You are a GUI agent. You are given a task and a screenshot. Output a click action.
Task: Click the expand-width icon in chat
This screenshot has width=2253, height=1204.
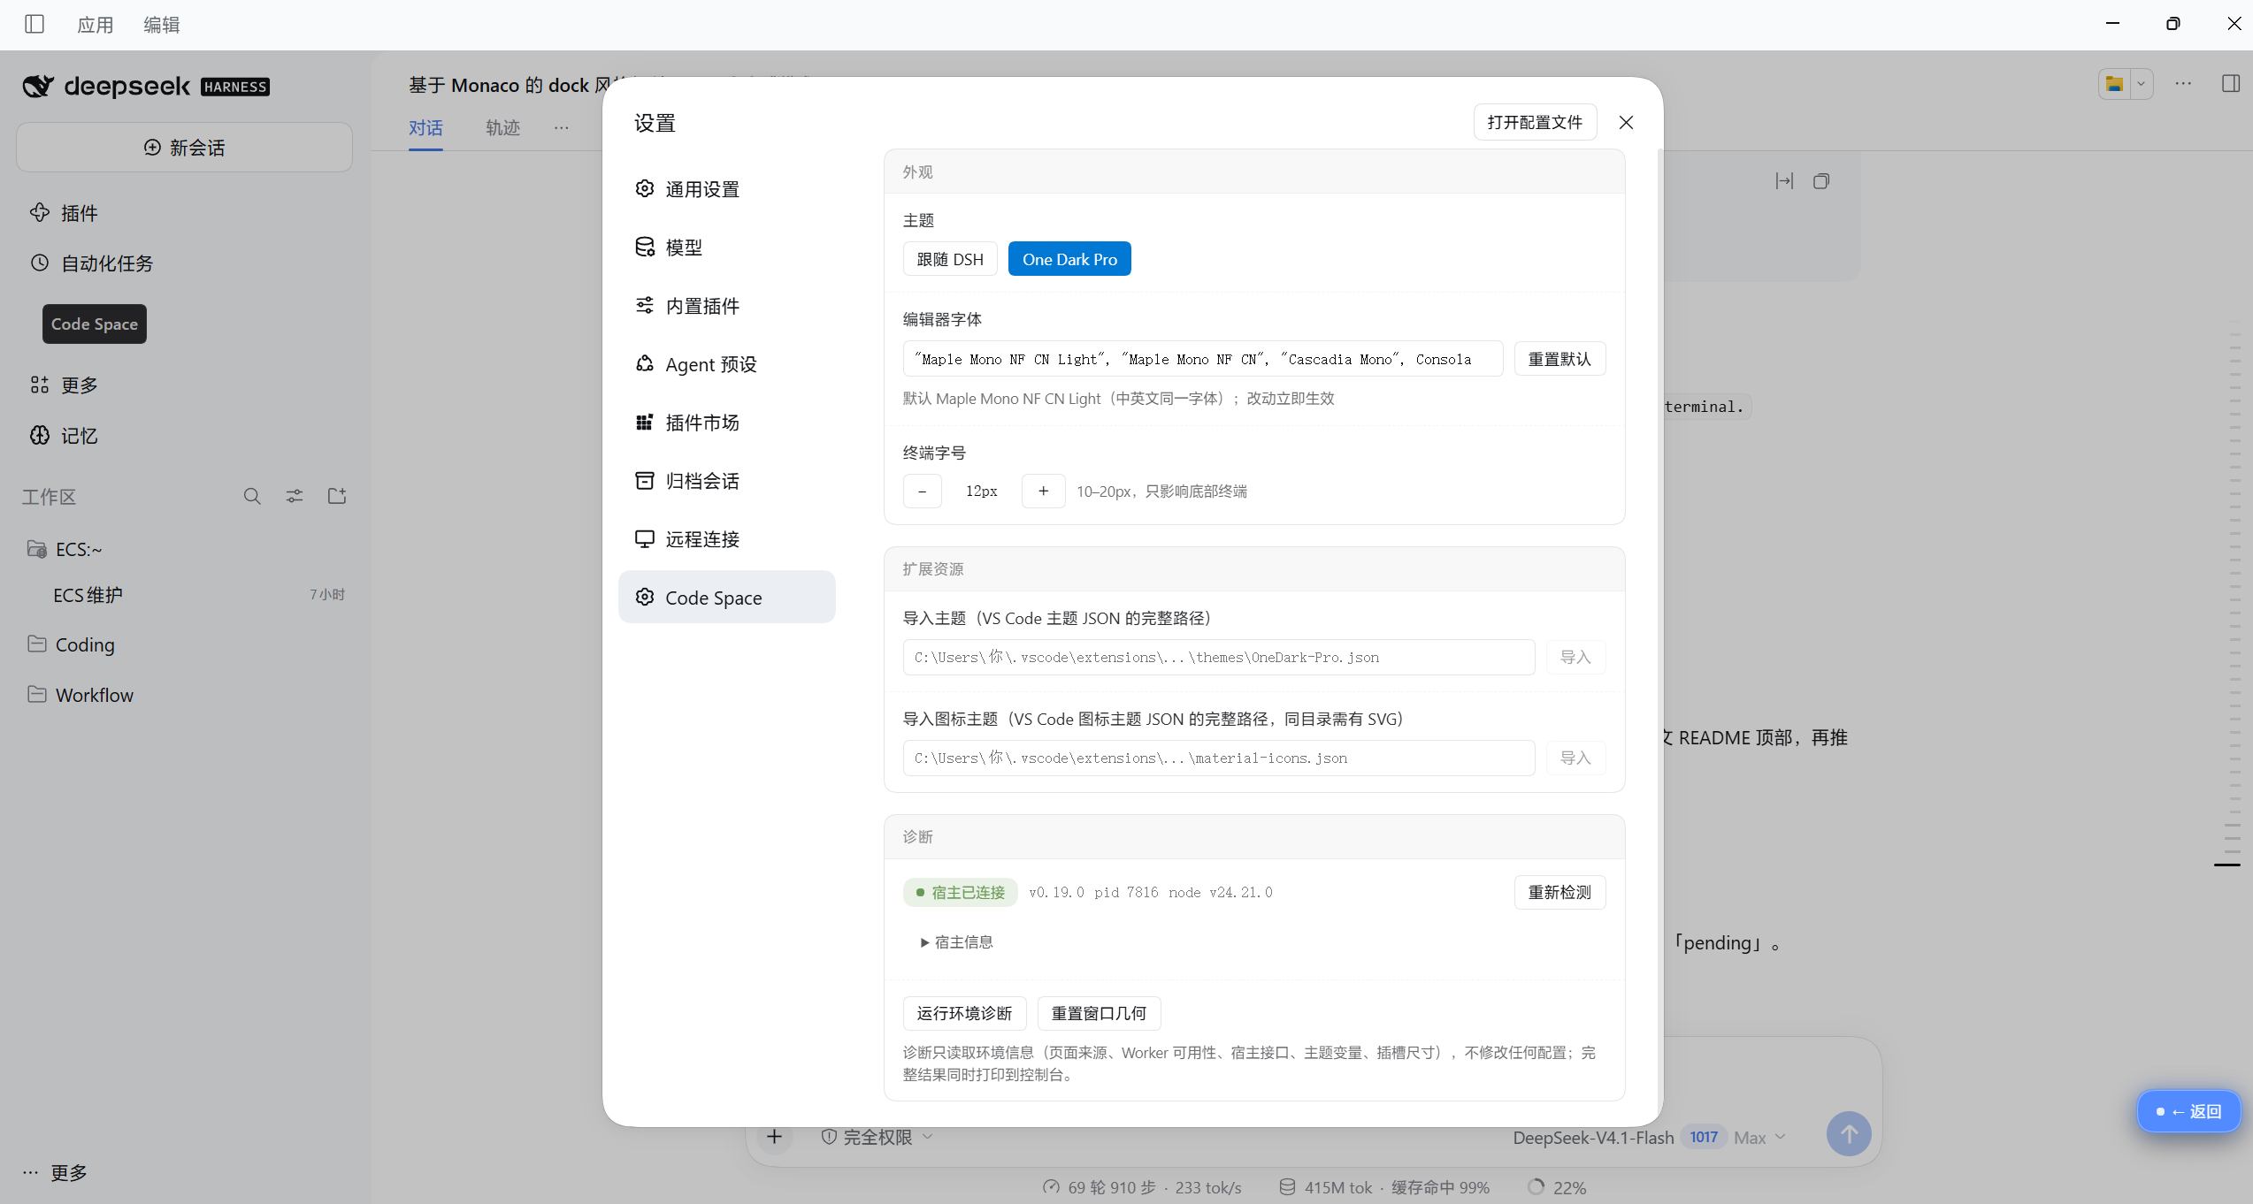pyautogui.click(x=1784, y=181)
